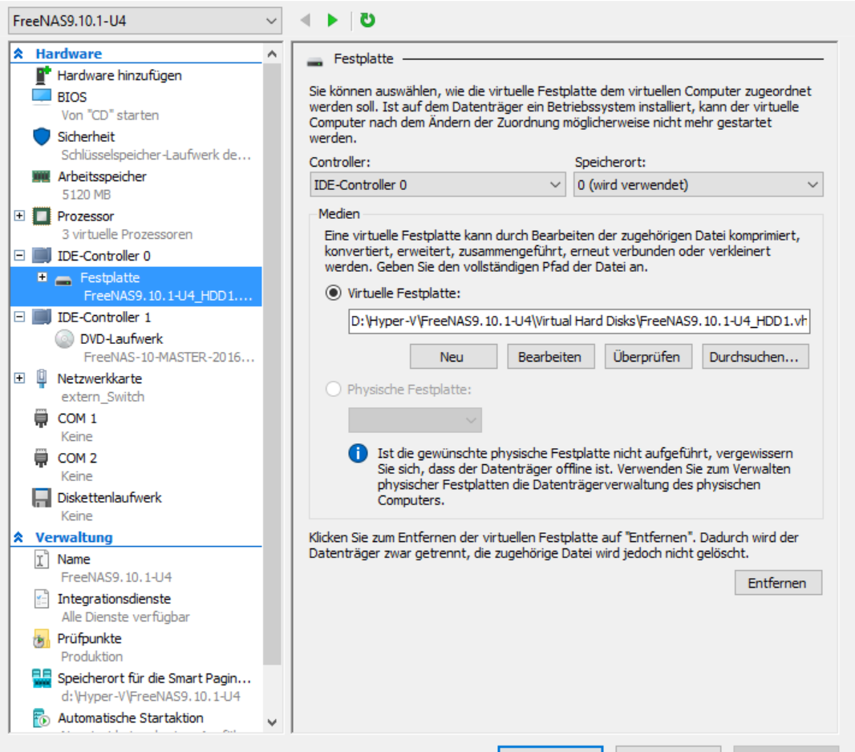Click the Neu button
855x752 pixels.
tap(453, 357)
